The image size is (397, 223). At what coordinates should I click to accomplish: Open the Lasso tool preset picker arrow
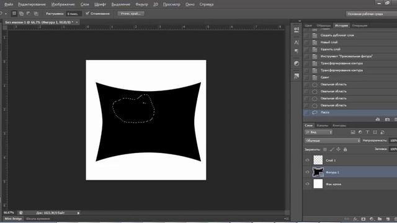point(6,14)
